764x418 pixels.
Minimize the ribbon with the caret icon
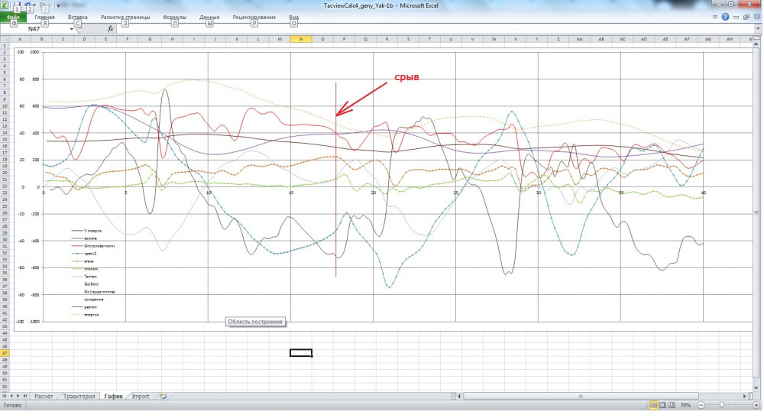[715, 17]
